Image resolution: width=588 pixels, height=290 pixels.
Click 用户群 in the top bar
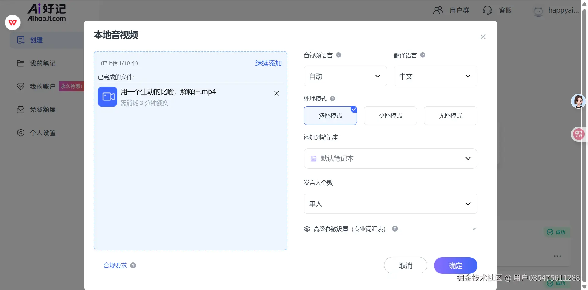tap(459, 10)
